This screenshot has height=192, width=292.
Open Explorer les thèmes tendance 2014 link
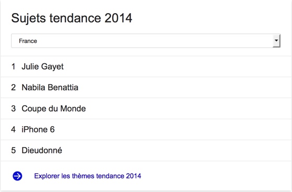click(88, 176)
